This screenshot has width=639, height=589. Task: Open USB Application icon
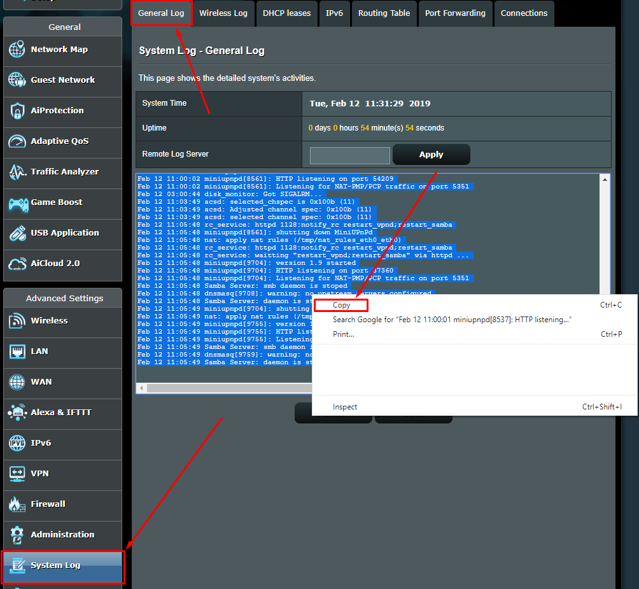(x=17, y=233)
